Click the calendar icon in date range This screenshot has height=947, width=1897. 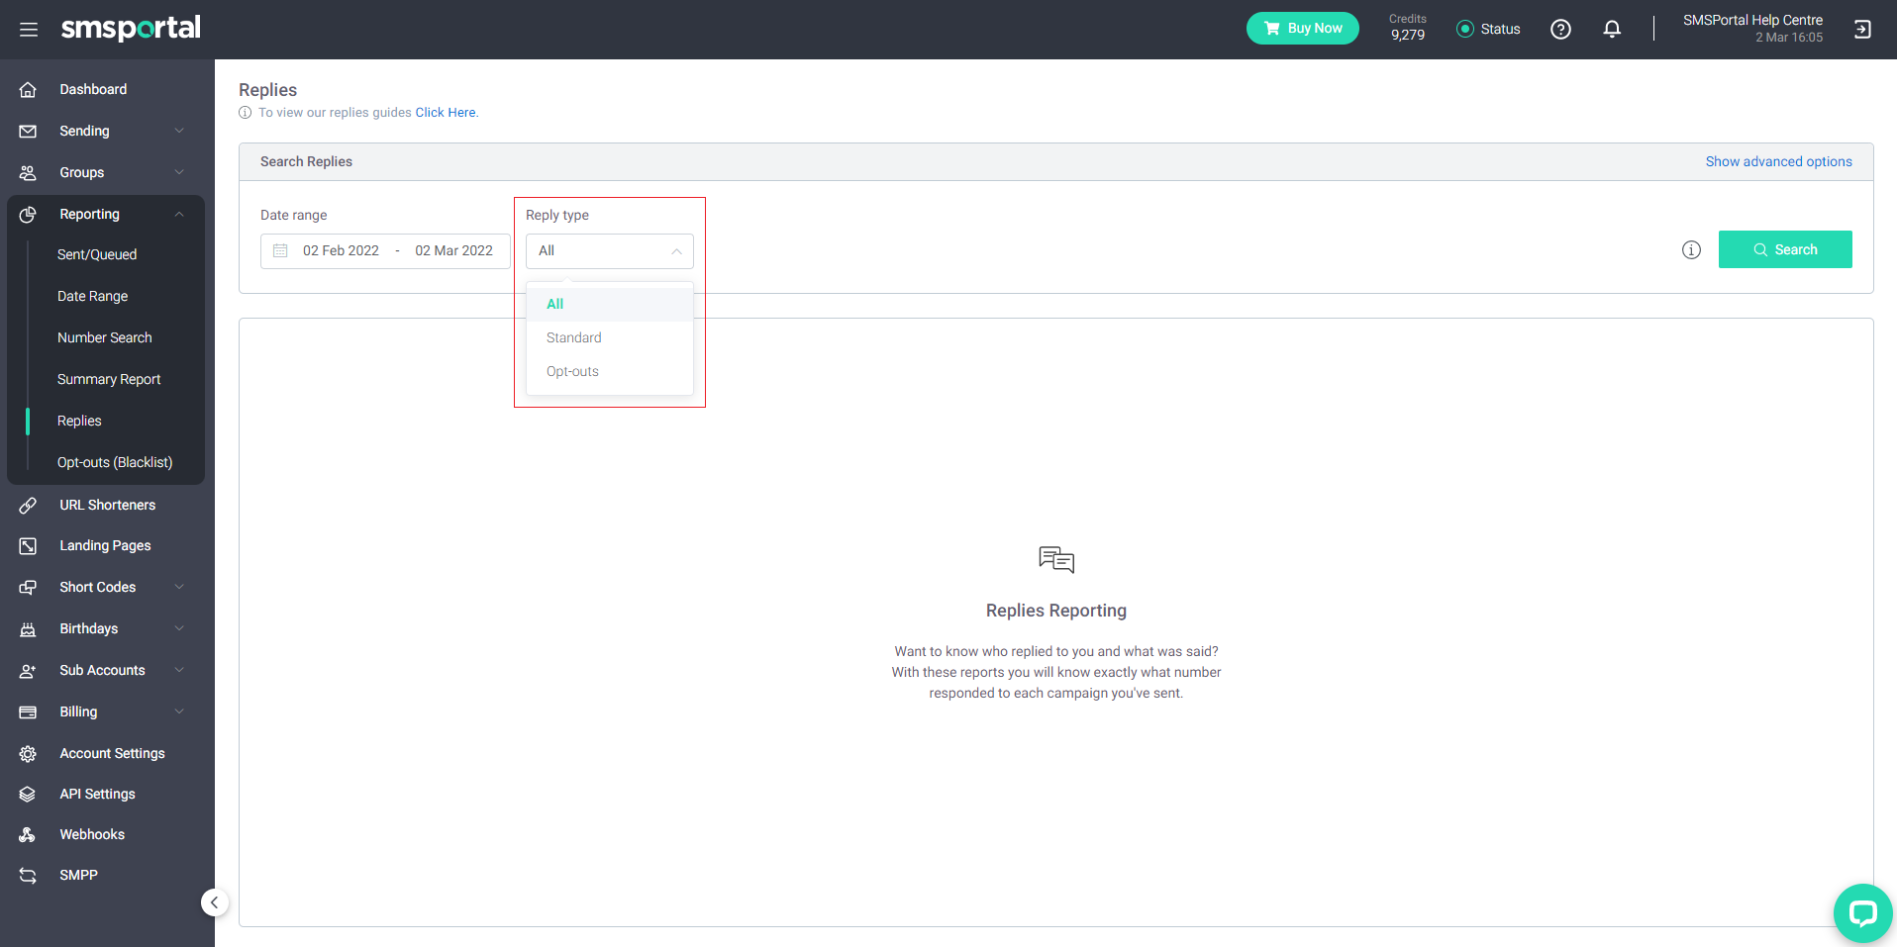click(280, 251)
